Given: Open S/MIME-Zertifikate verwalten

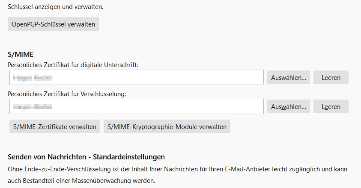Looking at the screenshot, I should (x=55, y=126).
